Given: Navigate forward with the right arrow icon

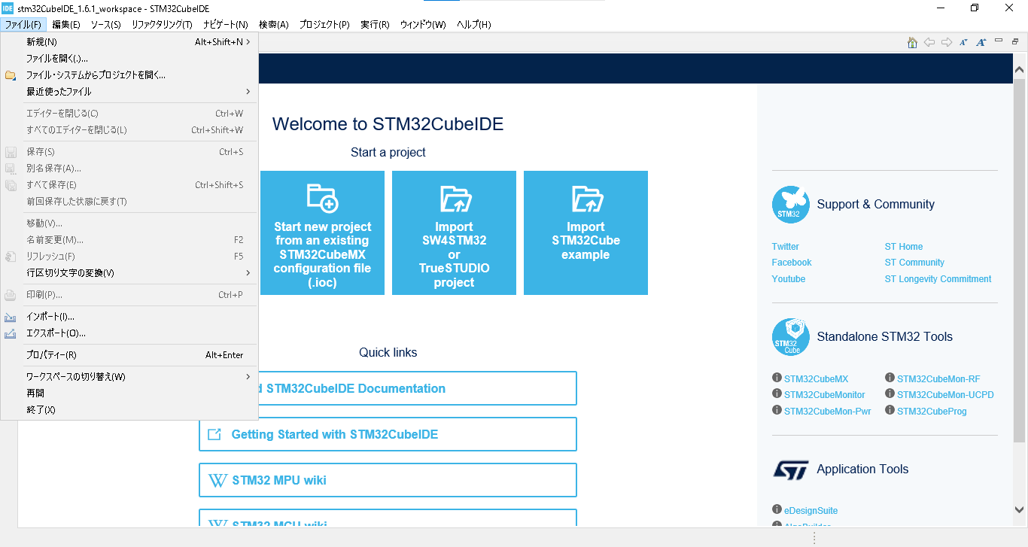Looking at the screenshot, I should click(x=947, y=43).
